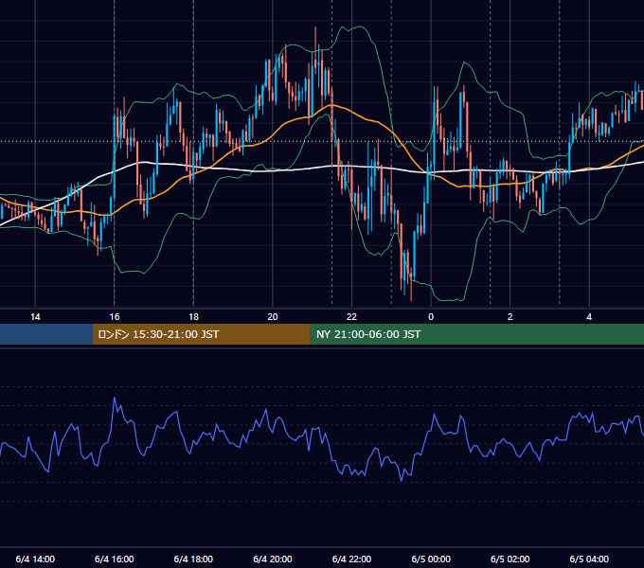Select the blue session bar before ロンドン
The width and height of the screenshot is (644, 568).
(x=46, y=334)
